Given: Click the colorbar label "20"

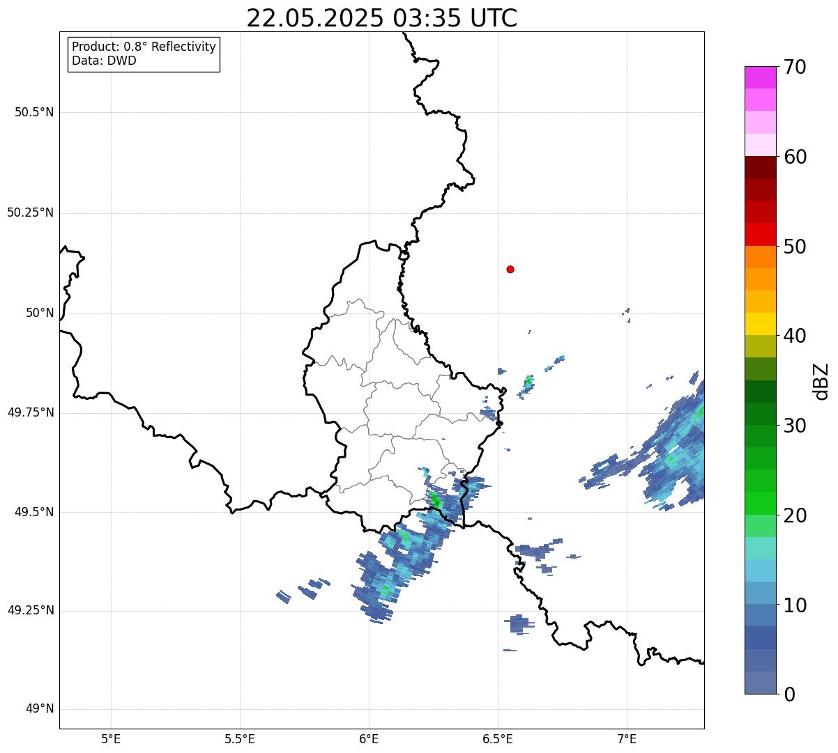Looking at the screenshot, I should coord(795,515).
